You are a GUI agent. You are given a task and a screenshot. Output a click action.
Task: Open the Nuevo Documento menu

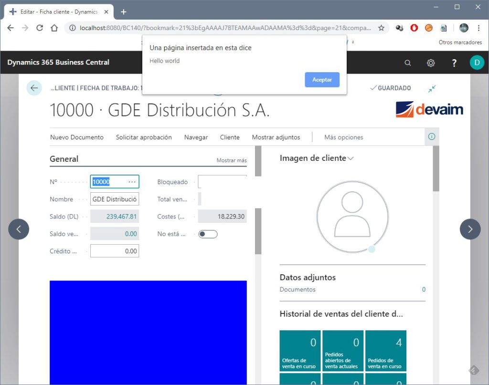(x=77, y=137)
